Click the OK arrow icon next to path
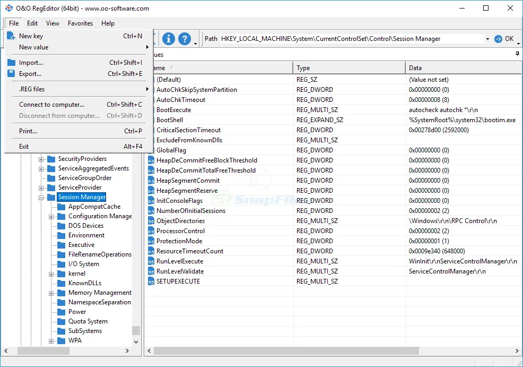Viewport: 523px width, 367px height. tap(498, 39)
